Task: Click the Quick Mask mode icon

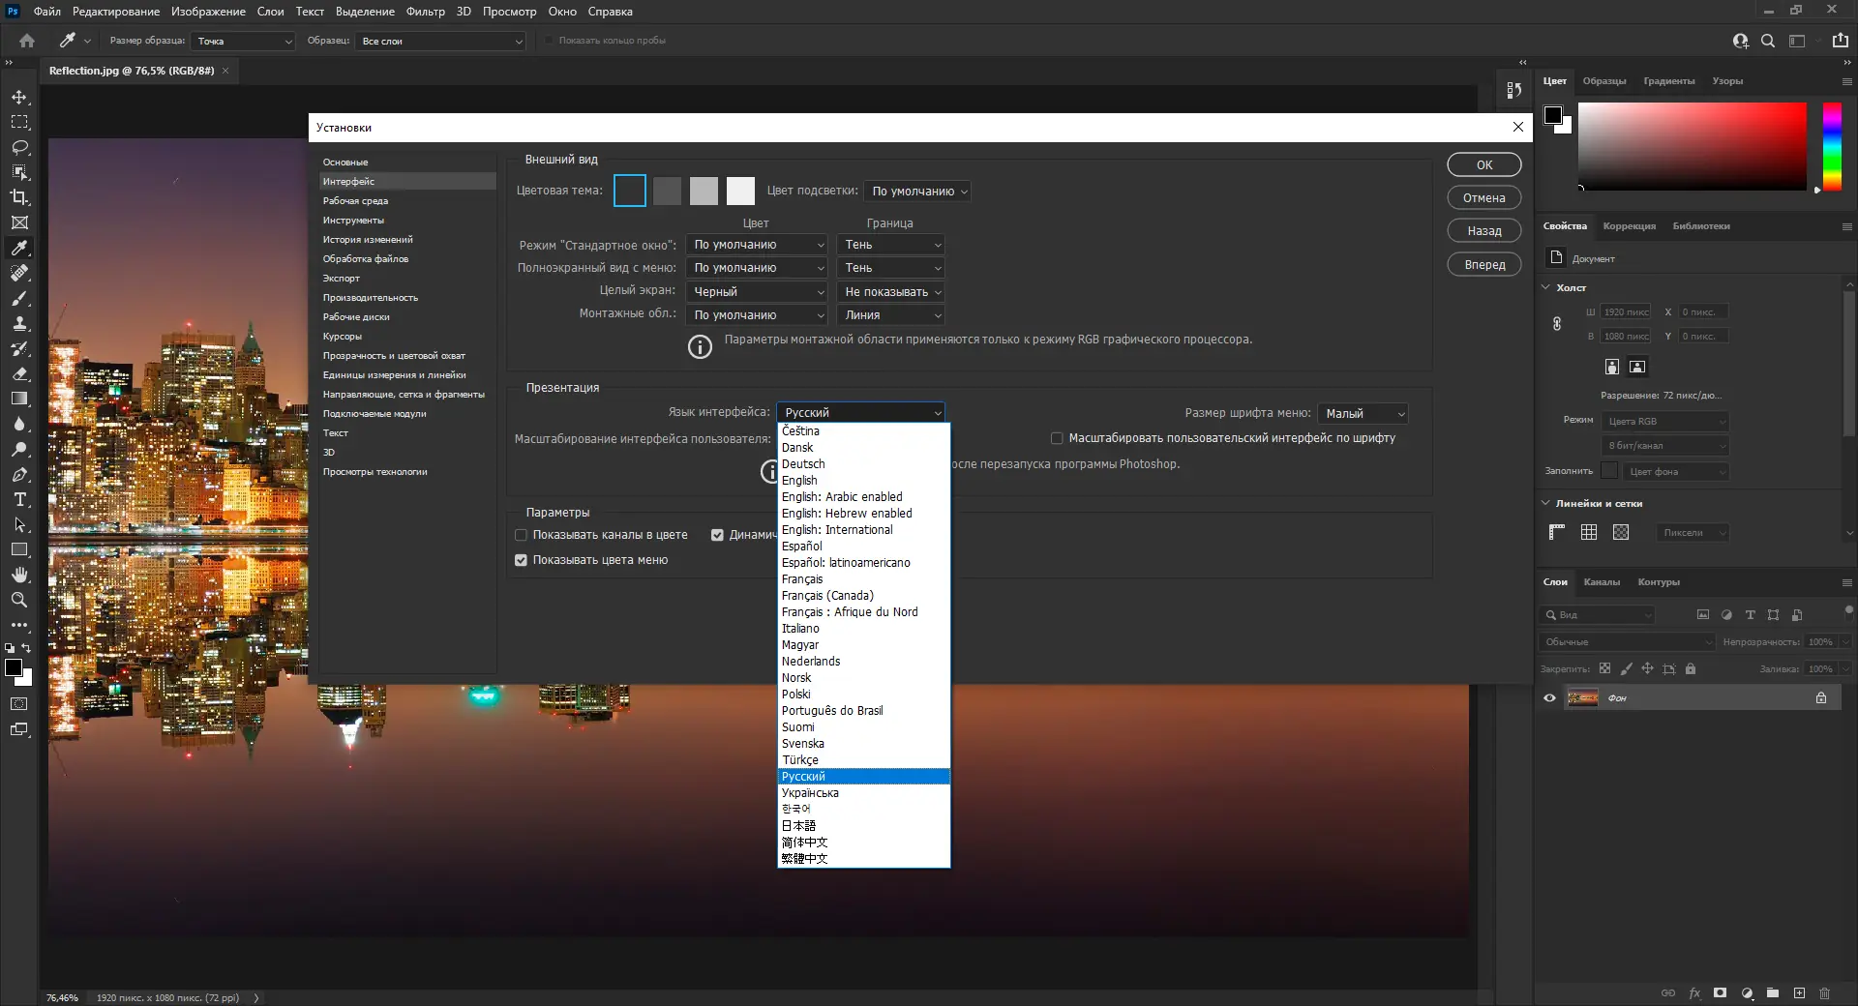Action: click(19, 704)
